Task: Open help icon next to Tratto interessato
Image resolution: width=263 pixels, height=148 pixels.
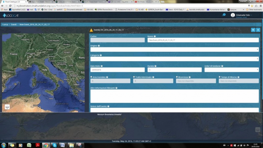Action: [x=153, y=77]
